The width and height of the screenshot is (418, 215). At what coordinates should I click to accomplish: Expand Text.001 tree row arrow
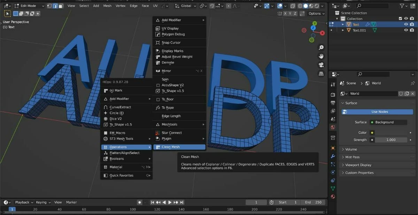tap(343, 30)
